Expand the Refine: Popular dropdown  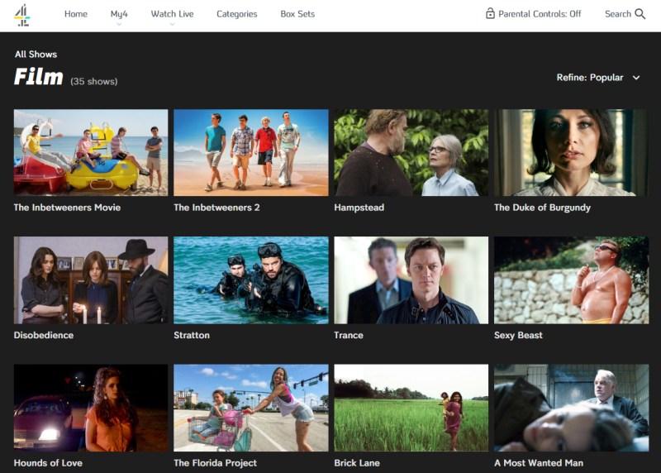(598, 78)
